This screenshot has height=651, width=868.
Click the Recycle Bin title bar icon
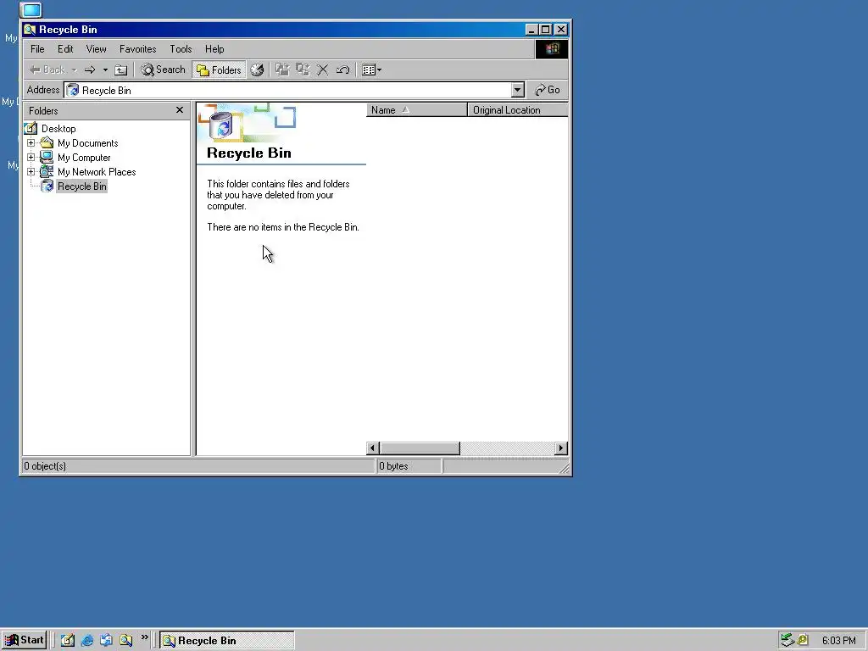coord(30,30)
